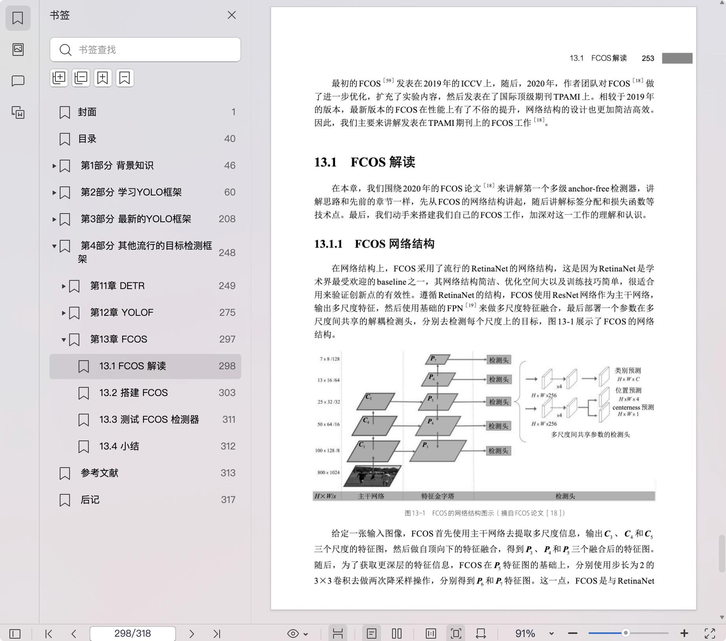Zoom in with the plus button
Image resolution: width=726 pixels, height=641 pixels.
tap(684, 634)
